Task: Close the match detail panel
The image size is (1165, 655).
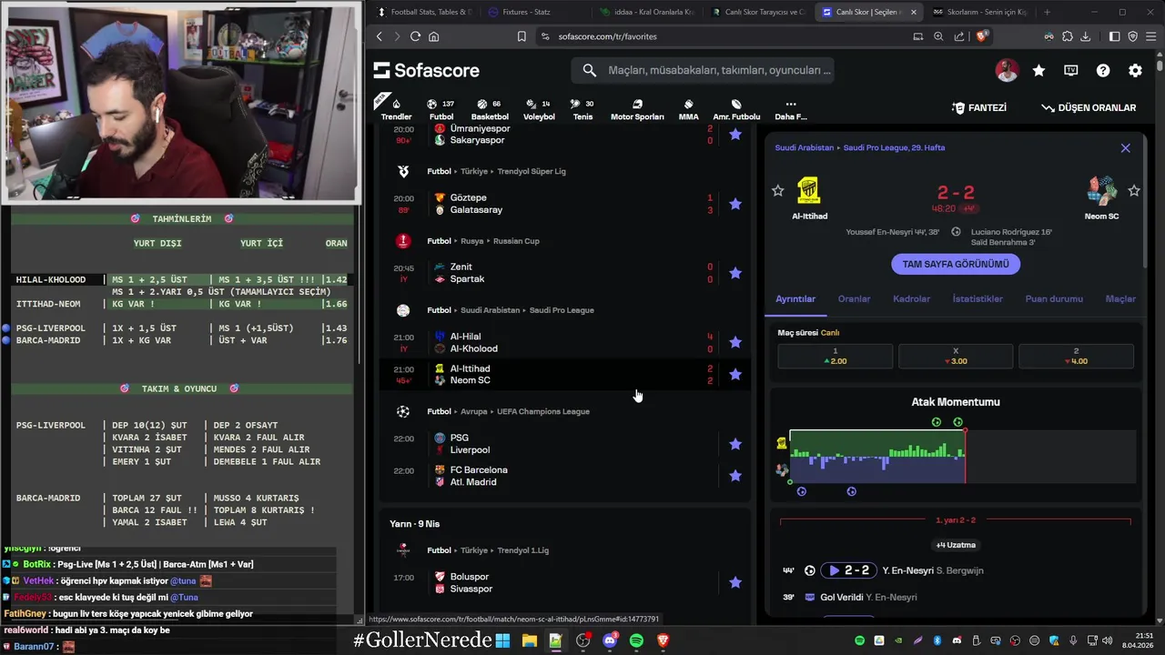Action: 1126,147
